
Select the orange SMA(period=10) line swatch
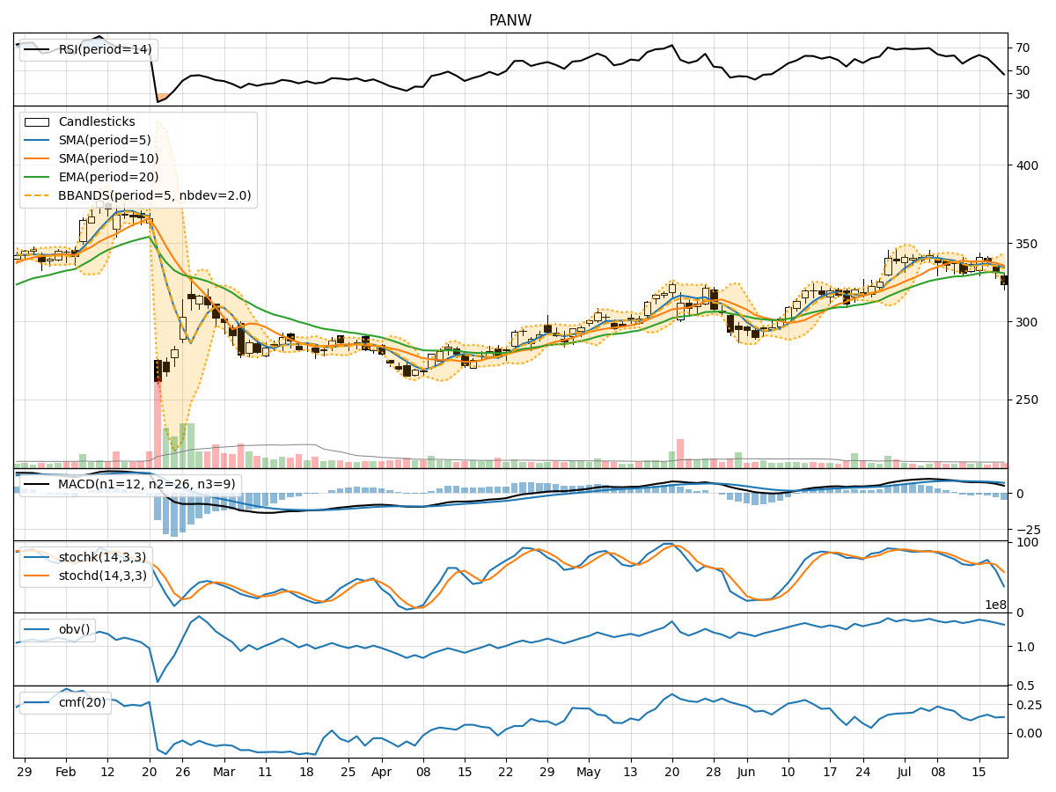38,158
